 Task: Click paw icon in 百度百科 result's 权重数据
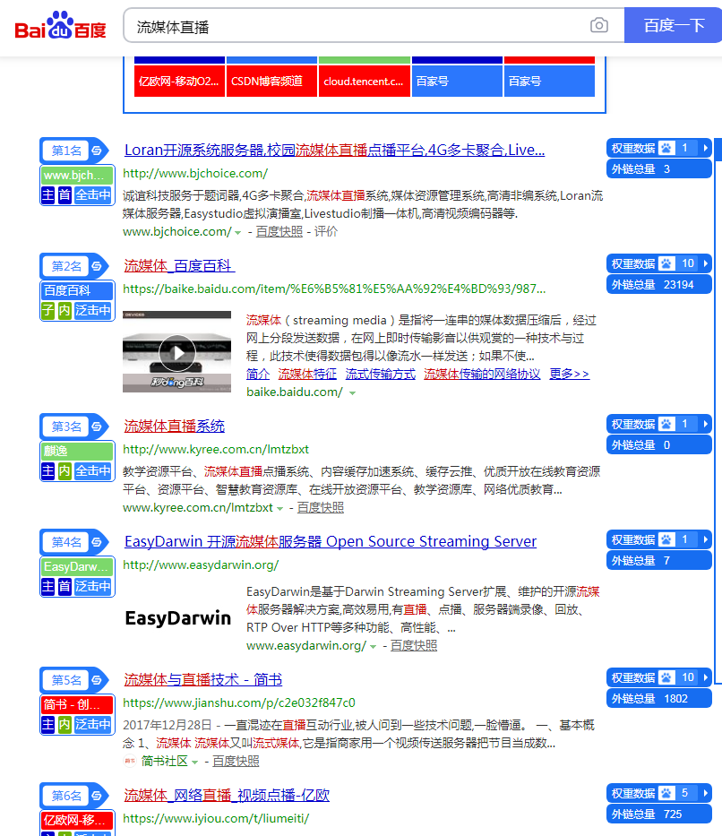666,264
